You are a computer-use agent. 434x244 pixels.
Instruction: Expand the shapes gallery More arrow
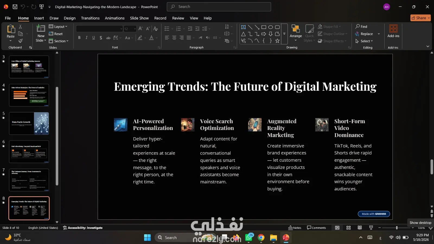click(x=284, y=34)
